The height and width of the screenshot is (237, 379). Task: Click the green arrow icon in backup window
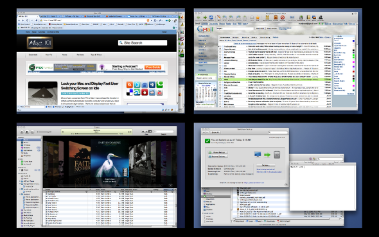pos(267,155)
